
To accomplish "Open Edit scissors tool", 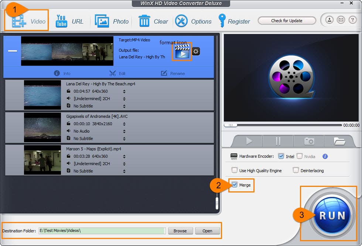I will (117, 74).
